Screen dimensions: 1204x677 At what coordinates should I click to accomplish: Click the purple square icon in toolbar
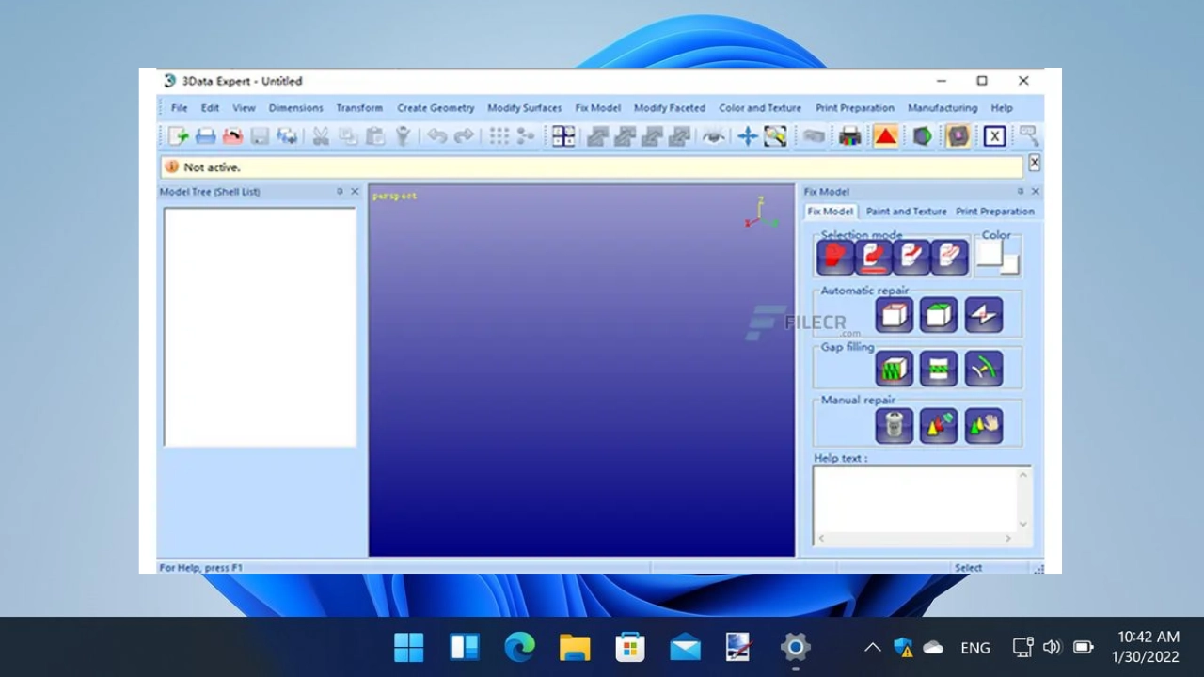[958, 136]
